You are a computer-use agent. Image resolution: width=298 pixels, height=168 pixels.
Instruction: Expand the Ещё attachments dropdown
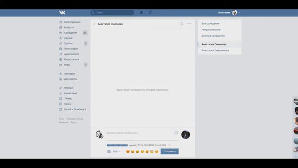point(116,152)
